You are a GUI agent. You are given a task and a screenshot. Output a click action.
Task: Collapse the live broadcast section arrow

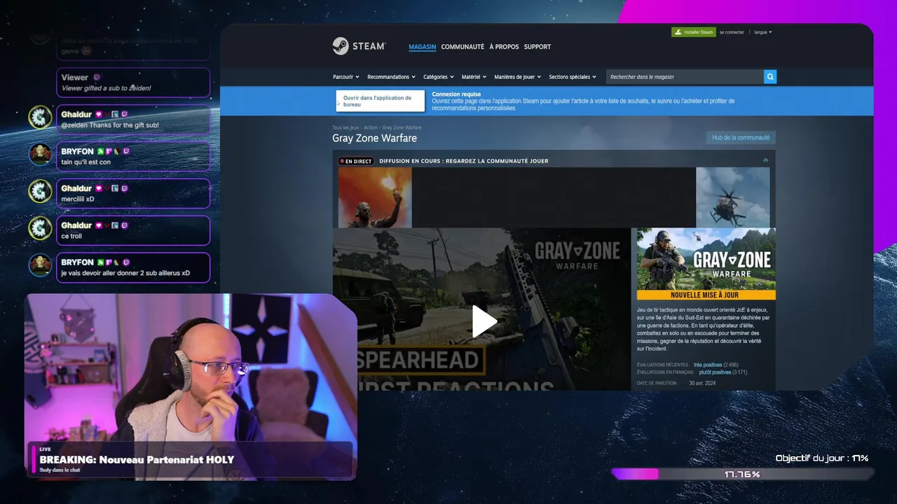765,160
